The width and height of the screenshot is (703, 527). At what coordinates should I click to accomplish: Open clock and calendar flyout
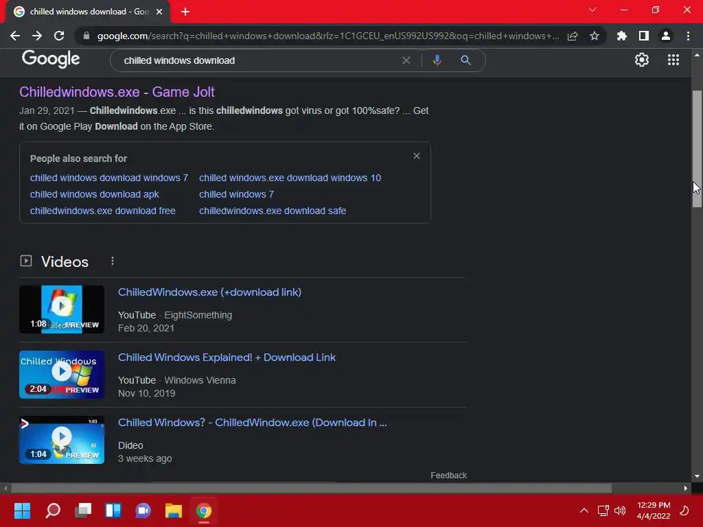pos(654,511)
